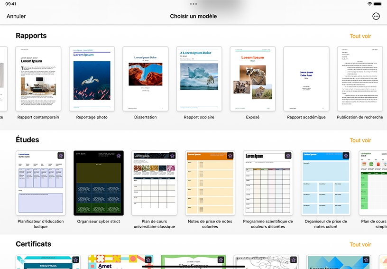
Task: Click the Organiseur cyber strict label
Action: (x=99, y=222)
